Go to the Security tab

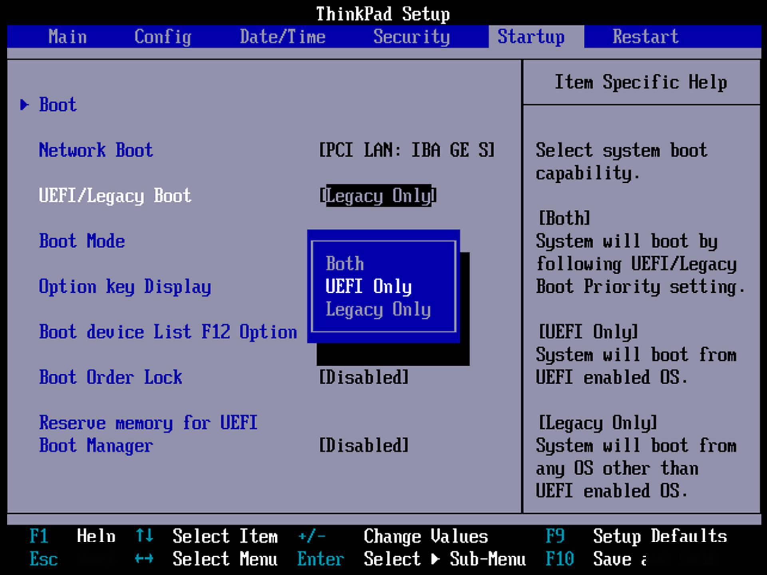coord(411,38)
